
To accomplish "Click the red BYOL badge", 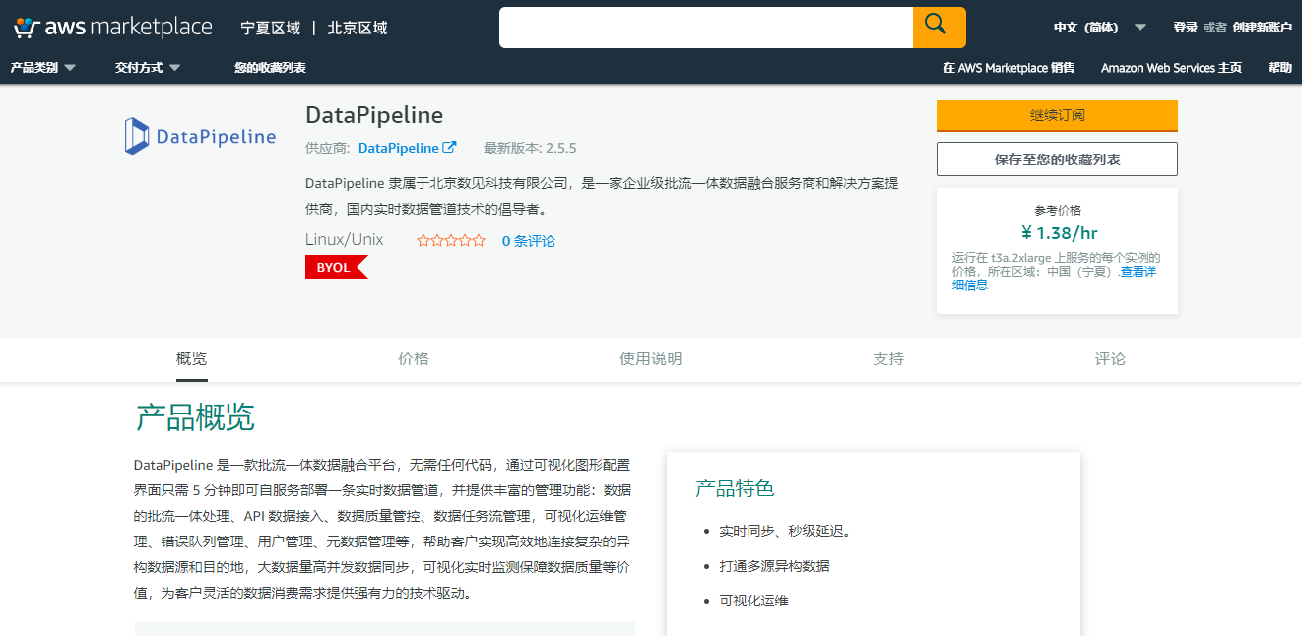I will point(335,268).
